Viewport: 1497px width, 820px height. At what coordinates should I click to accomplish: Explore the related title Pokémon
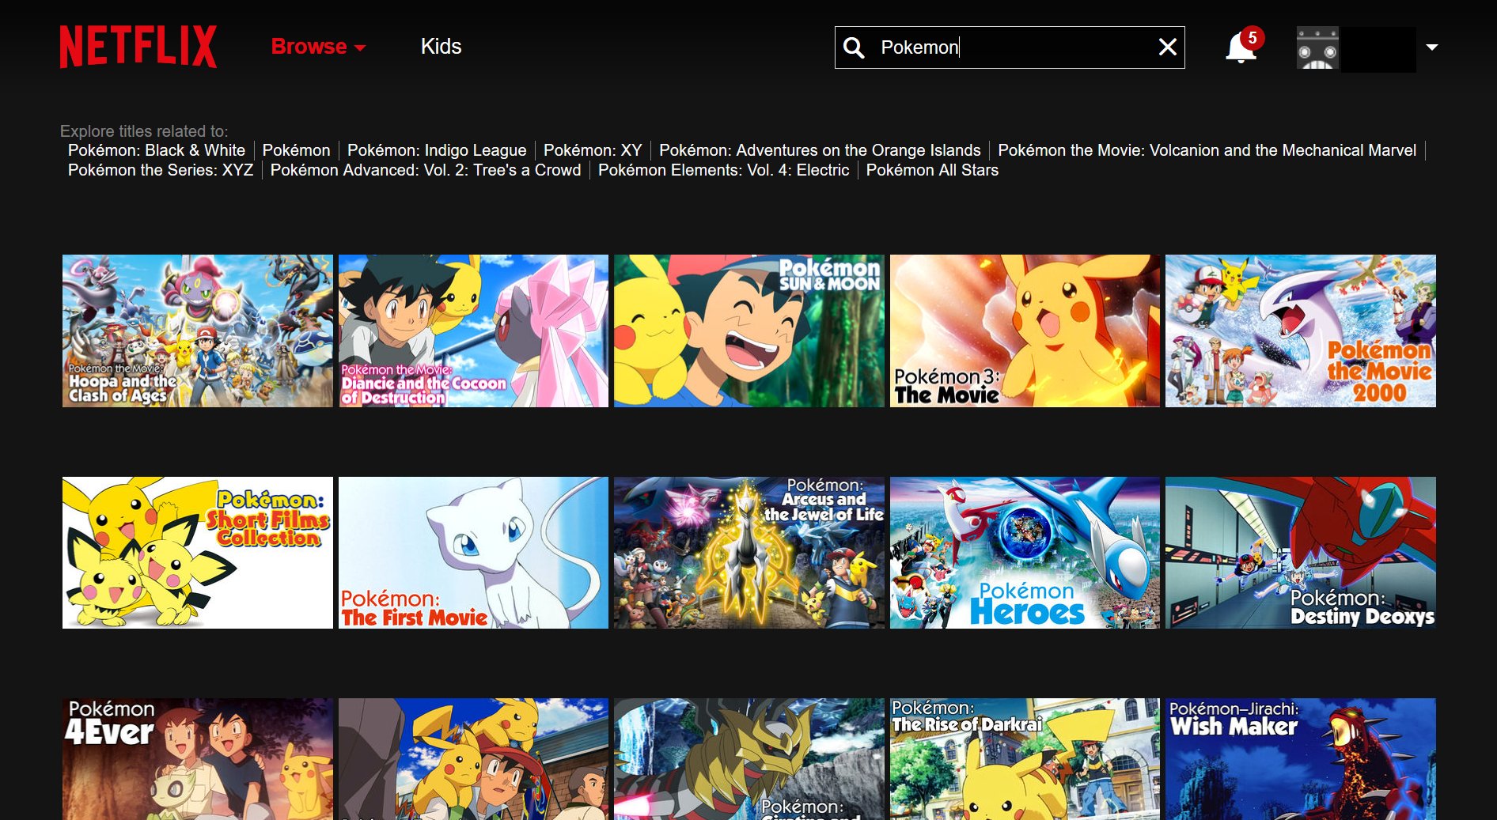(x=296, y=150)
